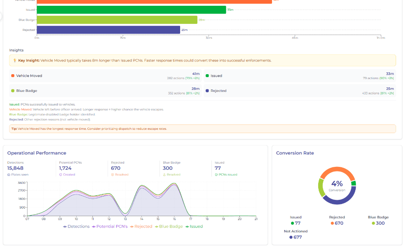Click the 3600 label on the y-axis
The image size is (406, 246).
tap(21, 183)
